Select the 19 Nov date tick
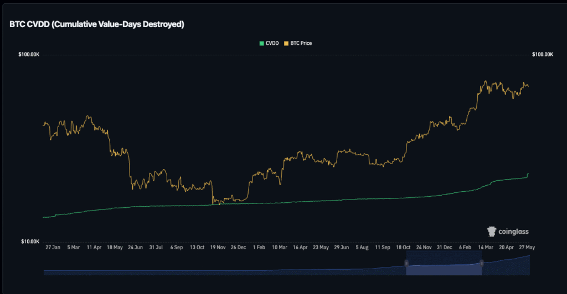This screenshot has width=567, height=294. click(217, 248)
